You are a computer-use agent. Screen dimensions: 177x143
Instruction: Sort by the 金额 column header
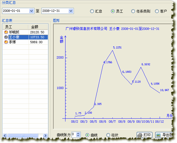(38, 27)
